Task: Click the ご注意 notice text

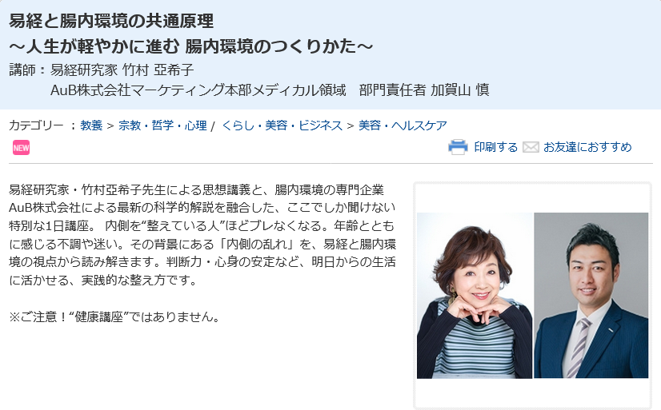Action: 116,316
